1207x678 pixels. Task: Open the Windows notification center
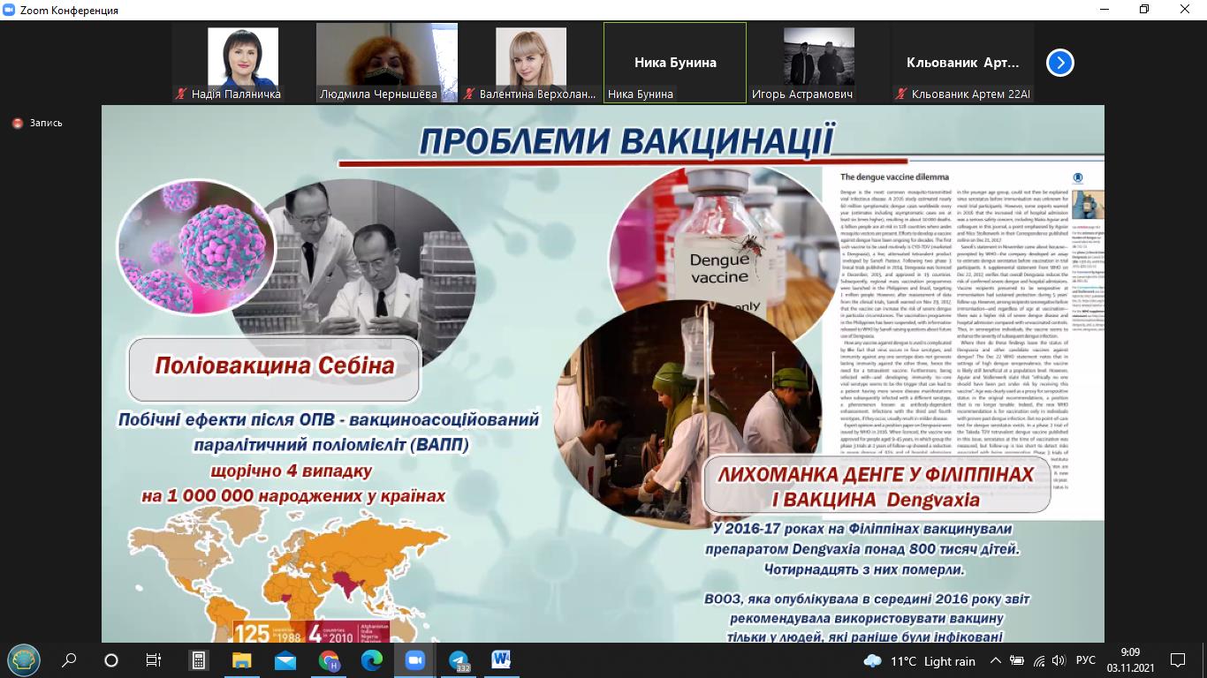[1177, 660]
